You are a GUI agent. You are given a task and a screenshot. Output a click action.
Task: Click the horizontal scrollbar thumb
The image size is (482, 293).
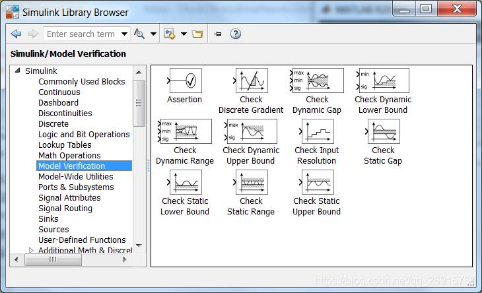click(53, 260)
